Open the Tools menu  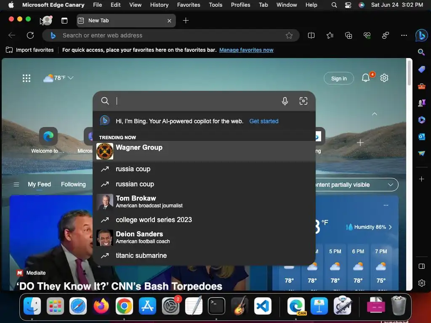tap(215, 5)
